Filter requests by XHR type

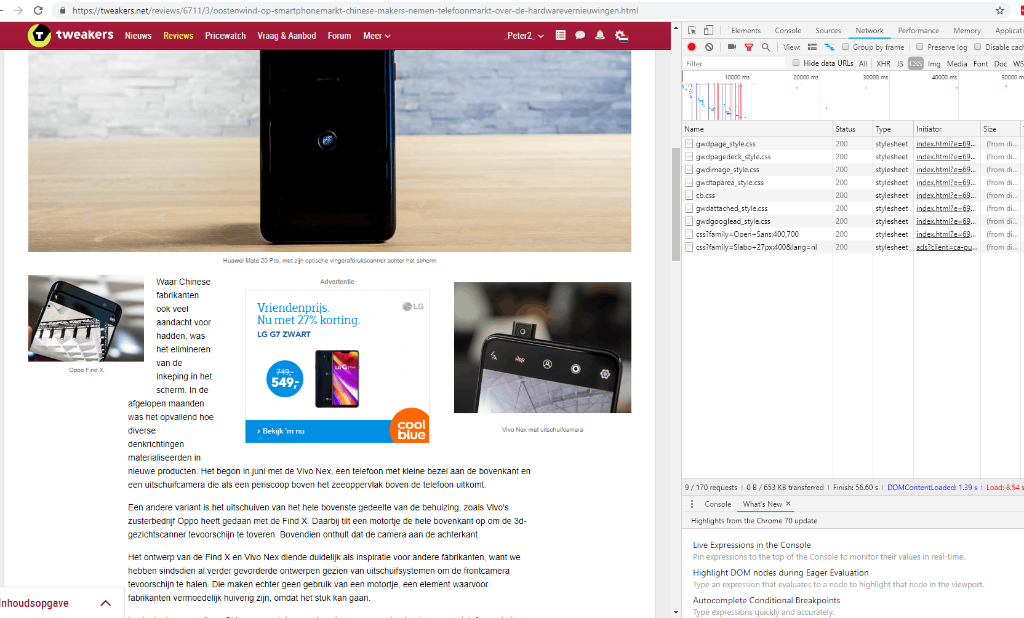click(883, 63)
